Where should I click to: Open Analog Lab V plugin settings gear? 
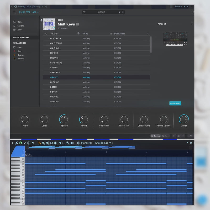(193, 12)
